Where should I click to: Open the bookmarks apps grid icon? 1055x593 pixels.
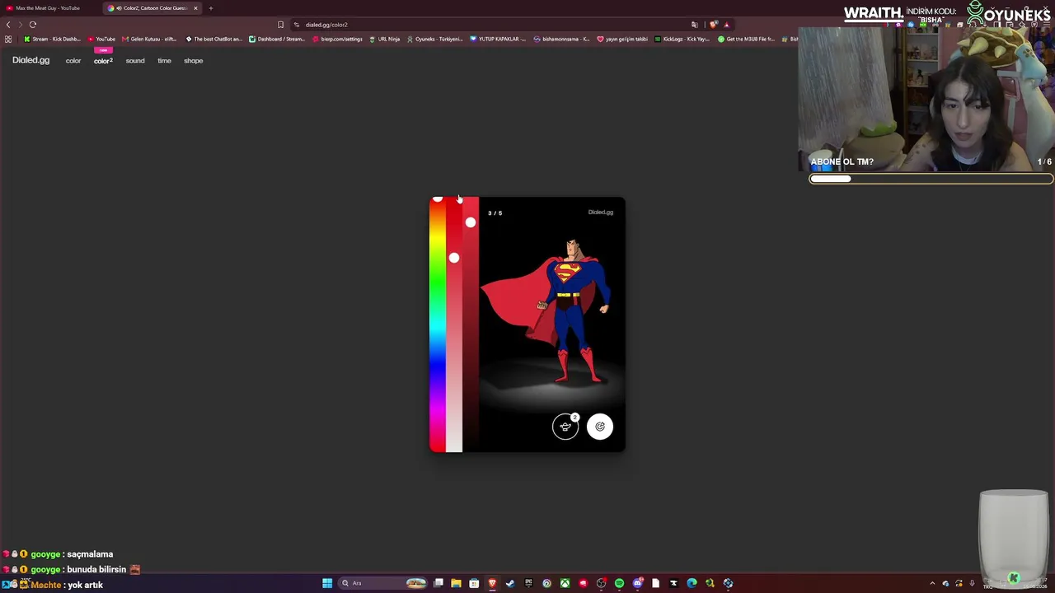click(8, 39)
